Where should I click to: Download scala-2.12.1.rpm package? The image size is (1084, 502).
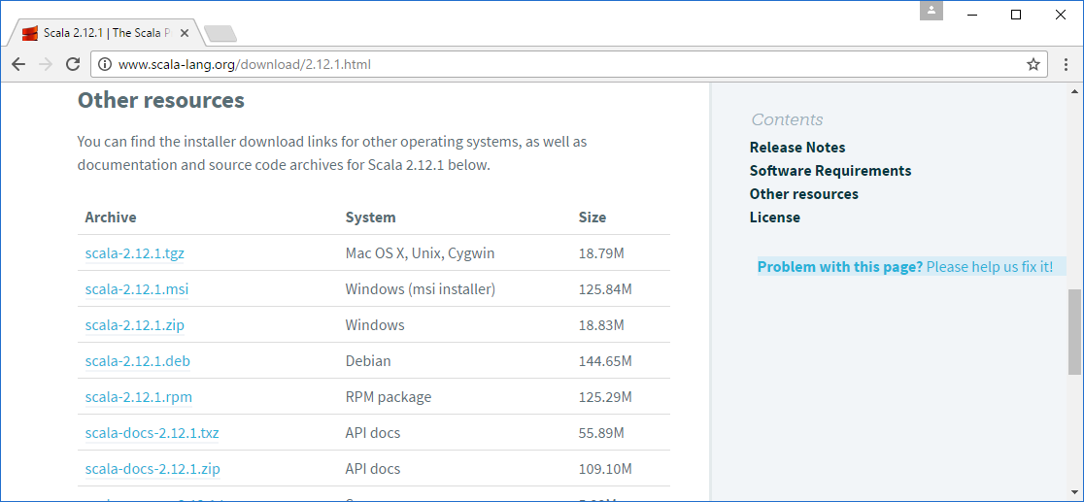point(138,397)
